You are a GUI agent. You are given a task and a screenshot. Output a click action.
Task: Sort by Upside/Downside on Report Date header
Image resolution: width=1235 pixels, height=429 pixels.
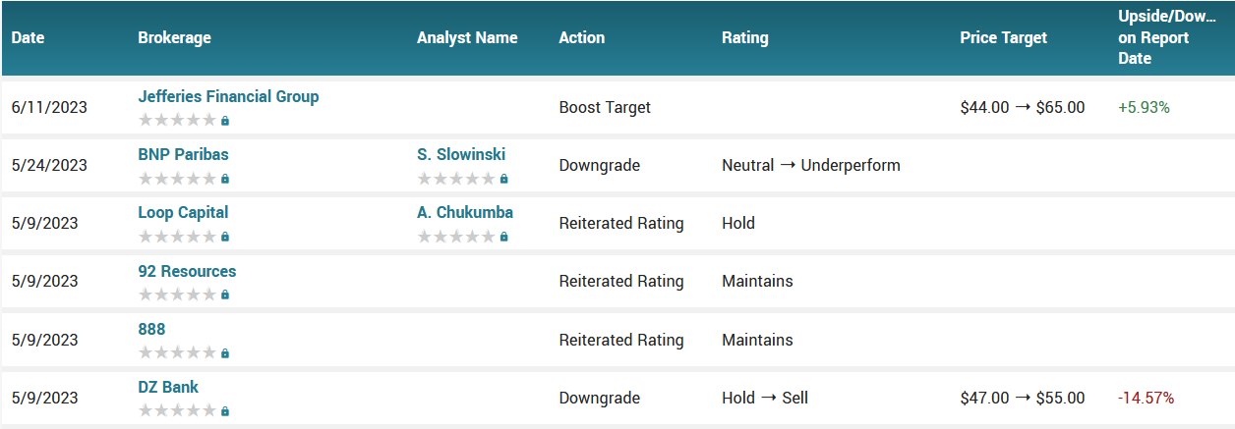pyautogui.click(x=1158, y=37)
